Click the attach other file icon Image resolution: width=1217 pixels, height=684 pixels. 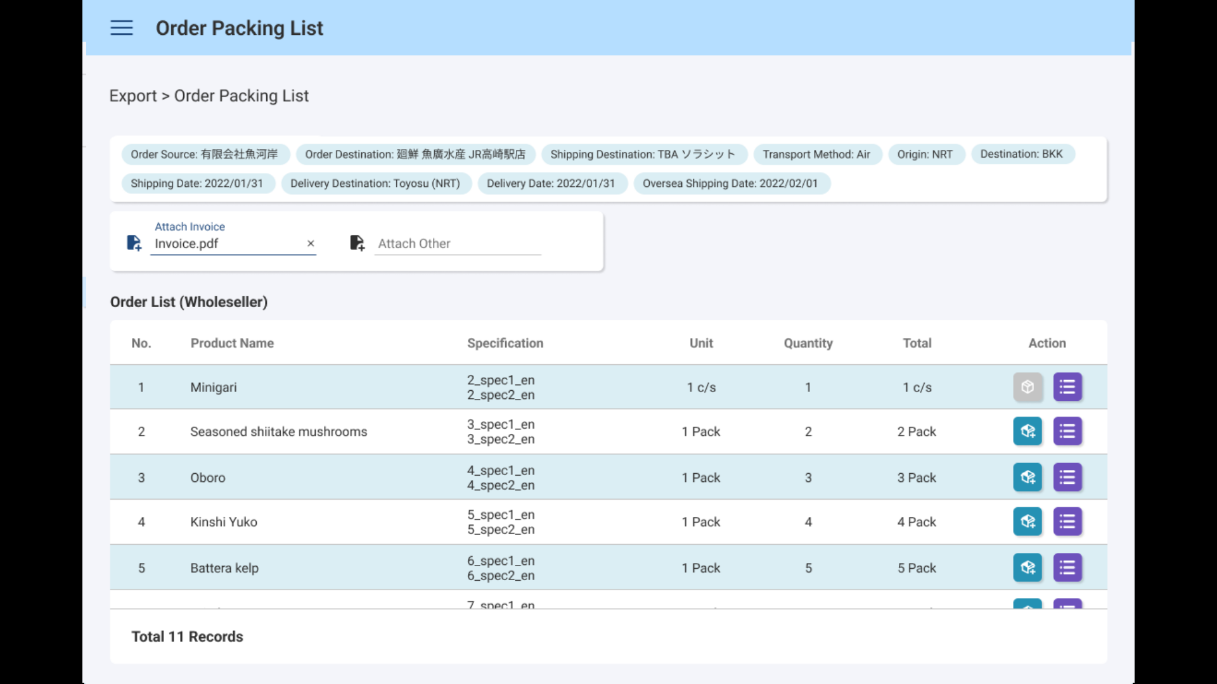pyautogui.click(x=357, y=243)
